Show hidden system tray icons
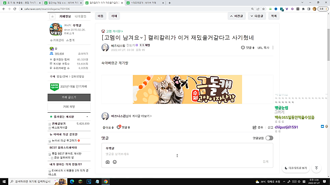Viewport: 330px width, 185px height. (x=284, y=181)
